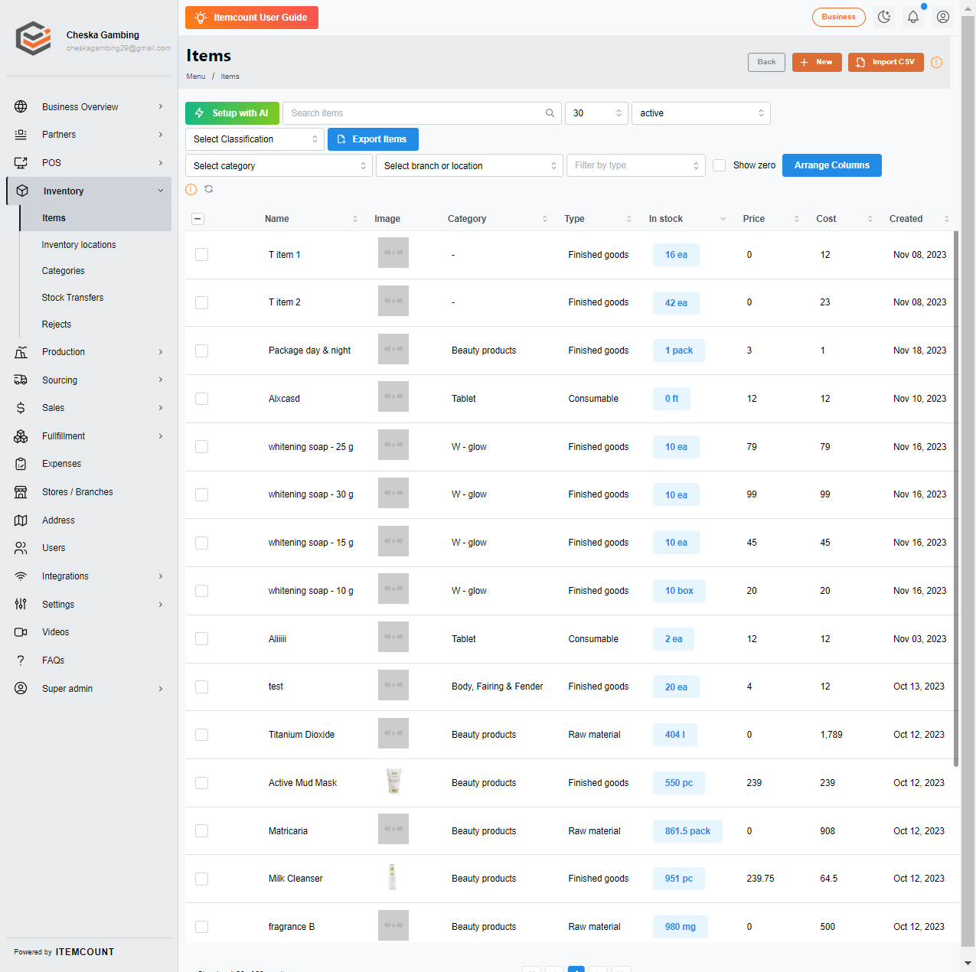This screenshot has height=972, width=976.
Task: Click the Settings sliders icon
Action: 21,605
